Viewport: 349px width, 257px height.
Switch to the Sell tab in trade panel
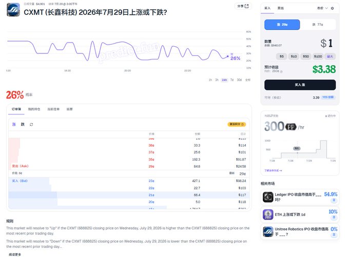(280, 8)
